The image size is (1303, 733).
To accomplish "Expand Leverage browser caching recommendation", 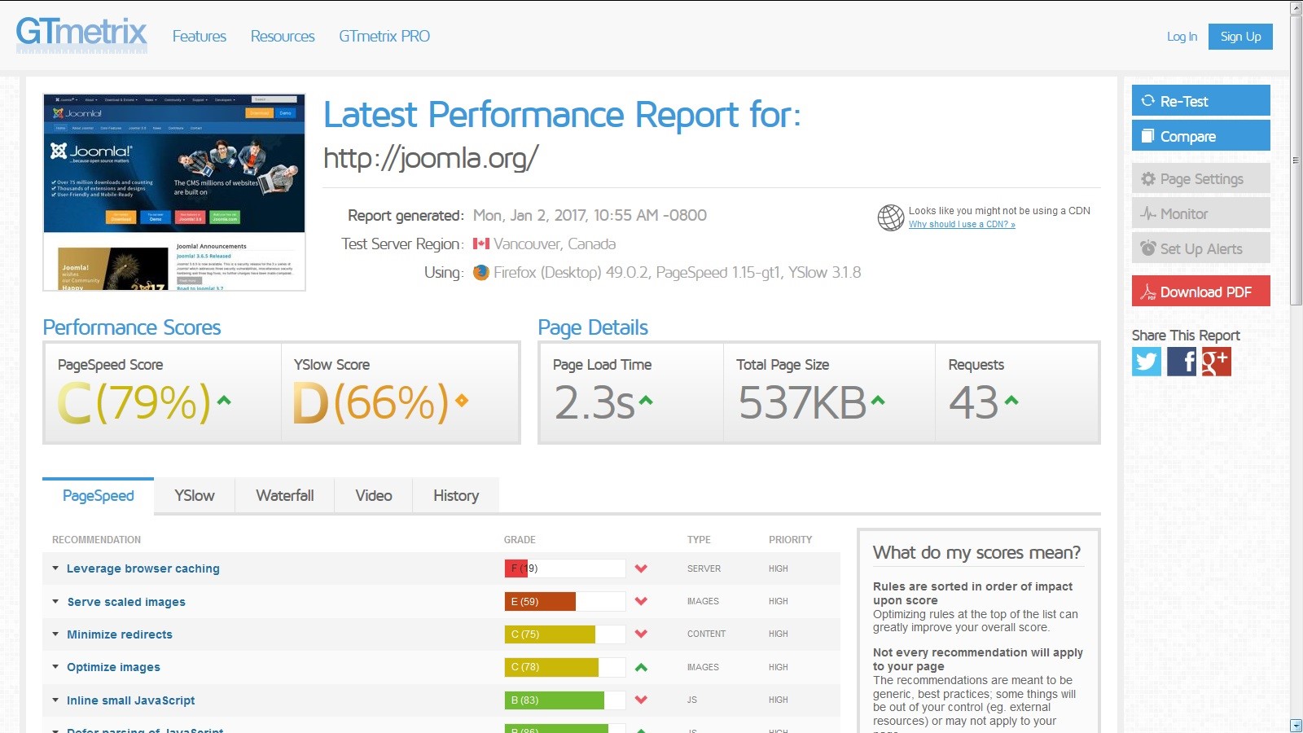I will (143, 568).
